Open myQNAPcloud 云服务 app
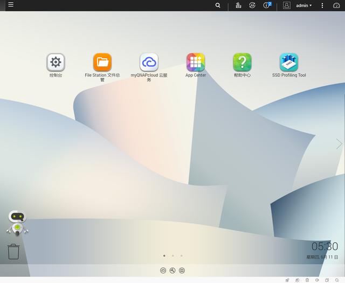 [x=149, y=63]
